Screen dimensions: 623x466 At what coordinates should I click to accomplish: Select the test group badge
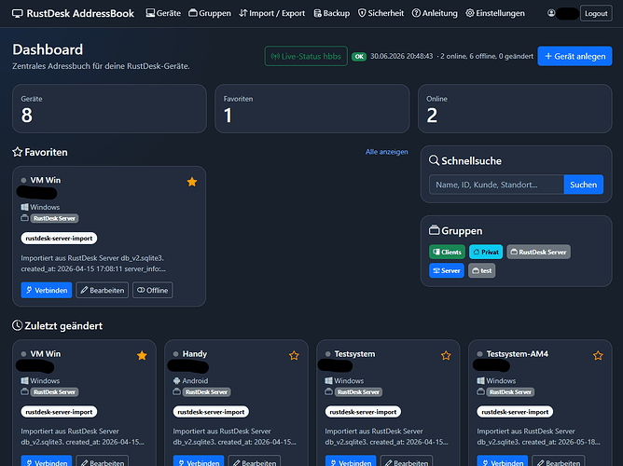tap(481, 270)
